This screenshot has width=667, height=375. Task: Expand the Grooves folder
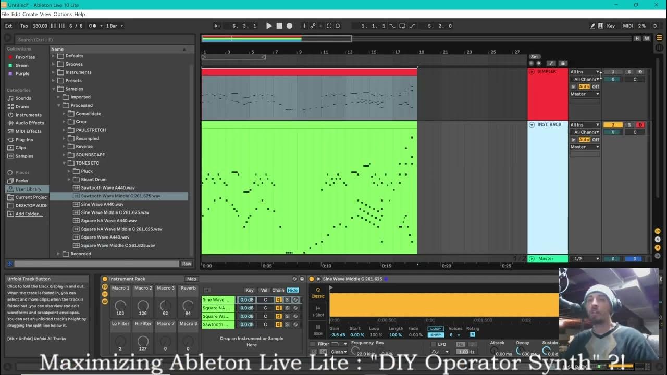point(53,64)
